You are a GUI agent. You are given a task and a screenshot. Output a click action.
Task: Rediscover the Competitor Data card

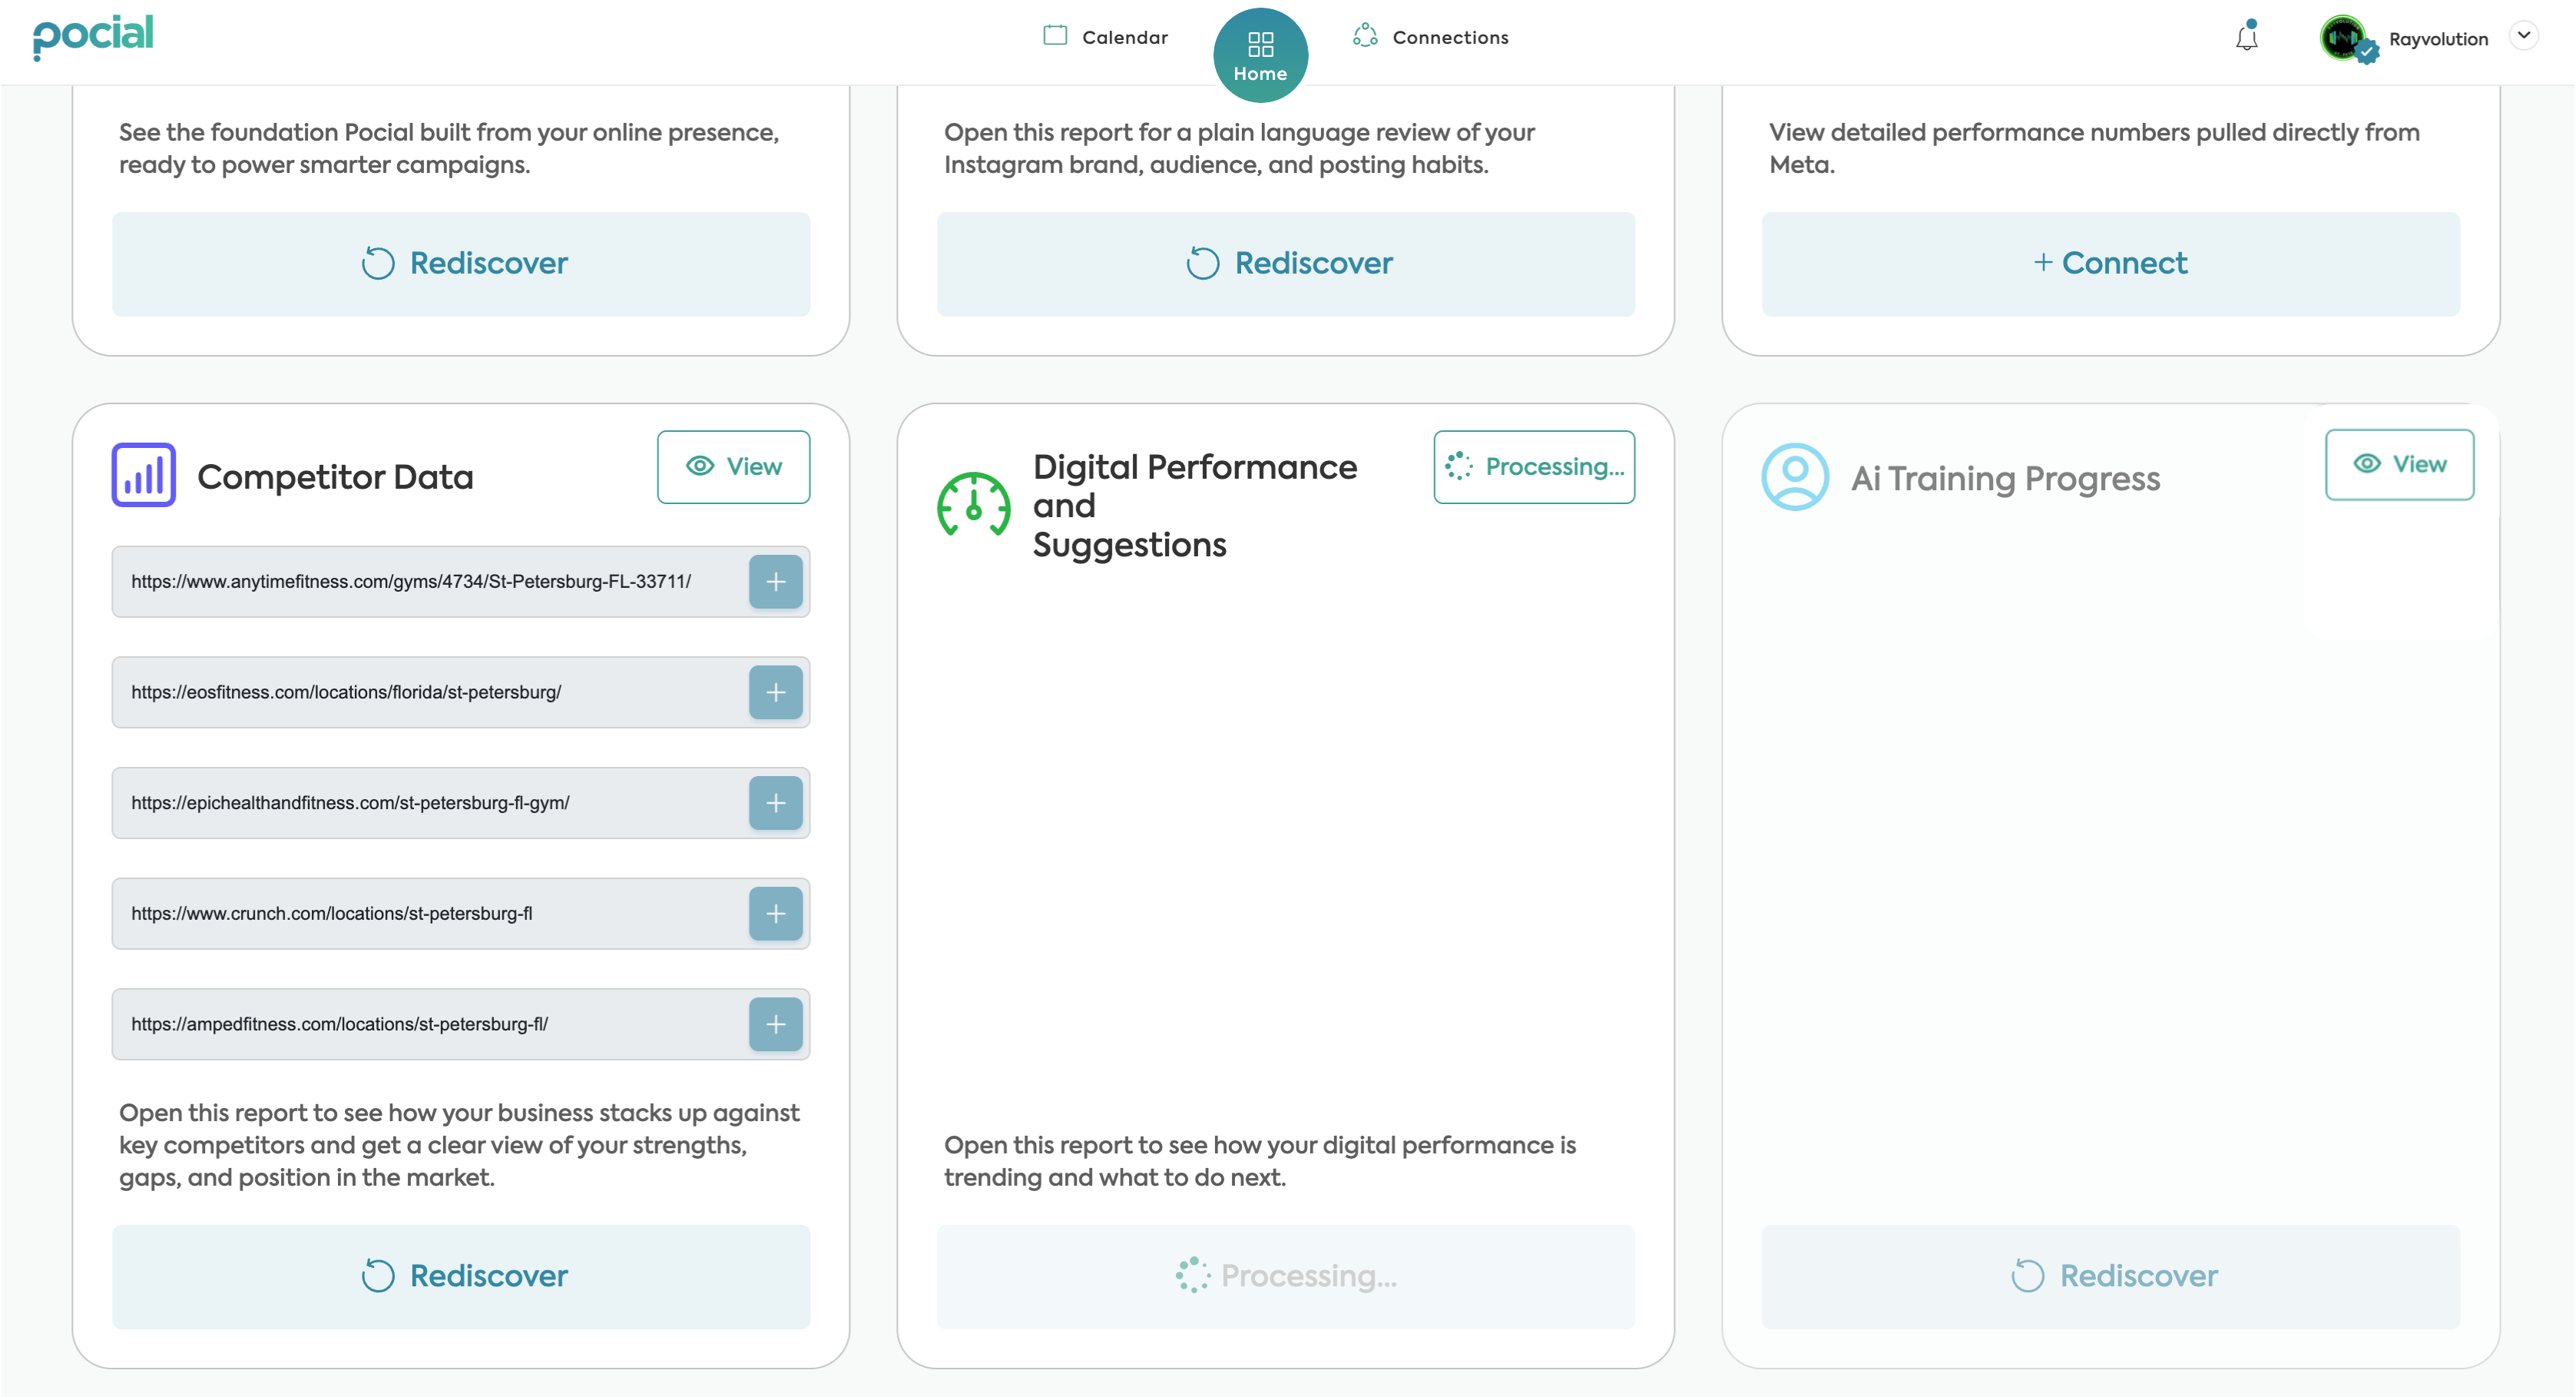[x=461, y=1277]
